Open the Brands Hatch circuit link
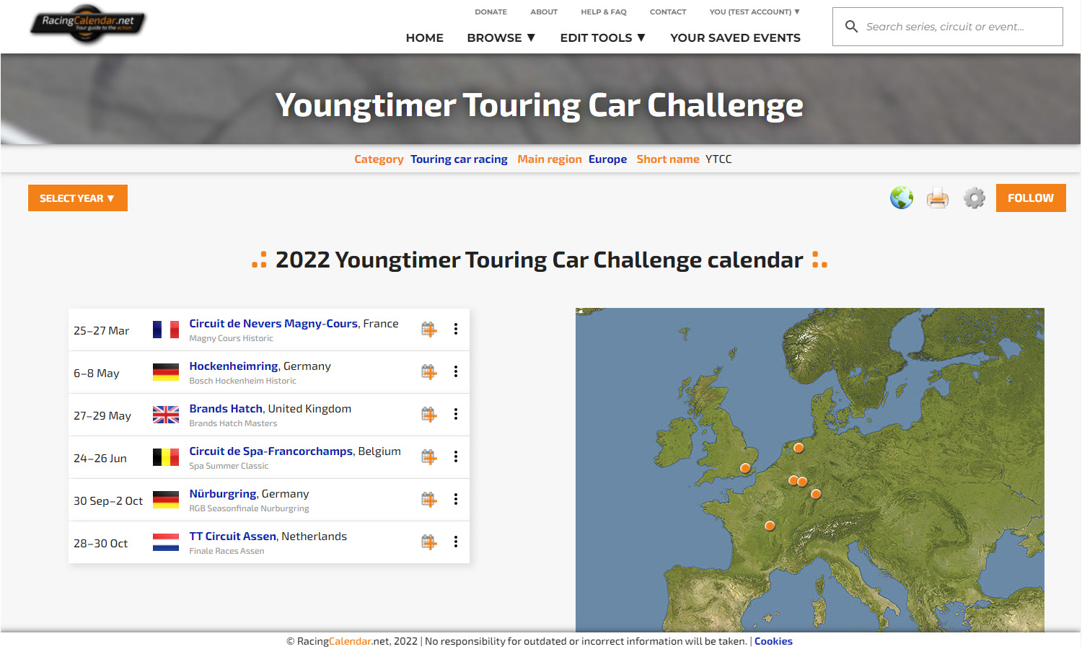The height and width of the screenshot is (649, 1082). point(226,409)
